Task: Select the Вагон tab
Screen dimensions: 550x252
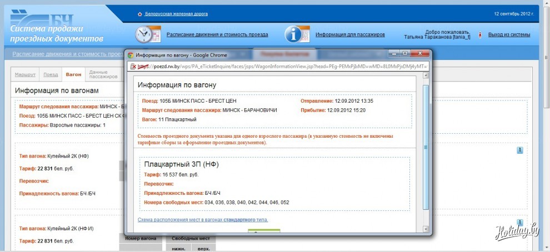Action: [x=73, y=74]
